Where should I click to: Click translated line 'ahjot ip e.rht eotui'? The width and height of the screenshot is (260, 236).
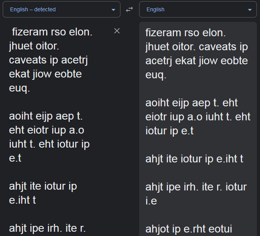[189, 229]
